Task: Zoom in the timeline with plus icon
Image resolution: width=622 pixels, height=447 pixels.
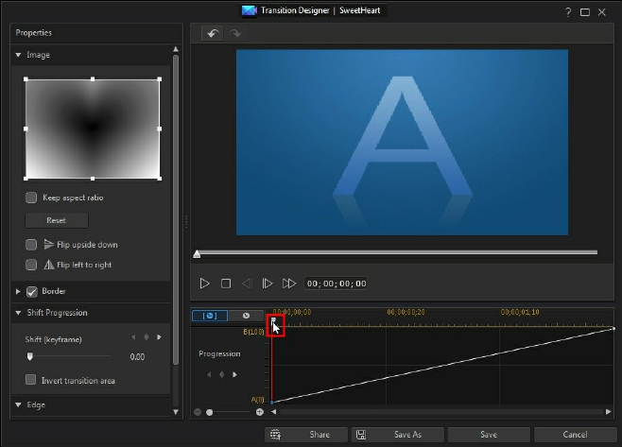Action: click(260, 412)
